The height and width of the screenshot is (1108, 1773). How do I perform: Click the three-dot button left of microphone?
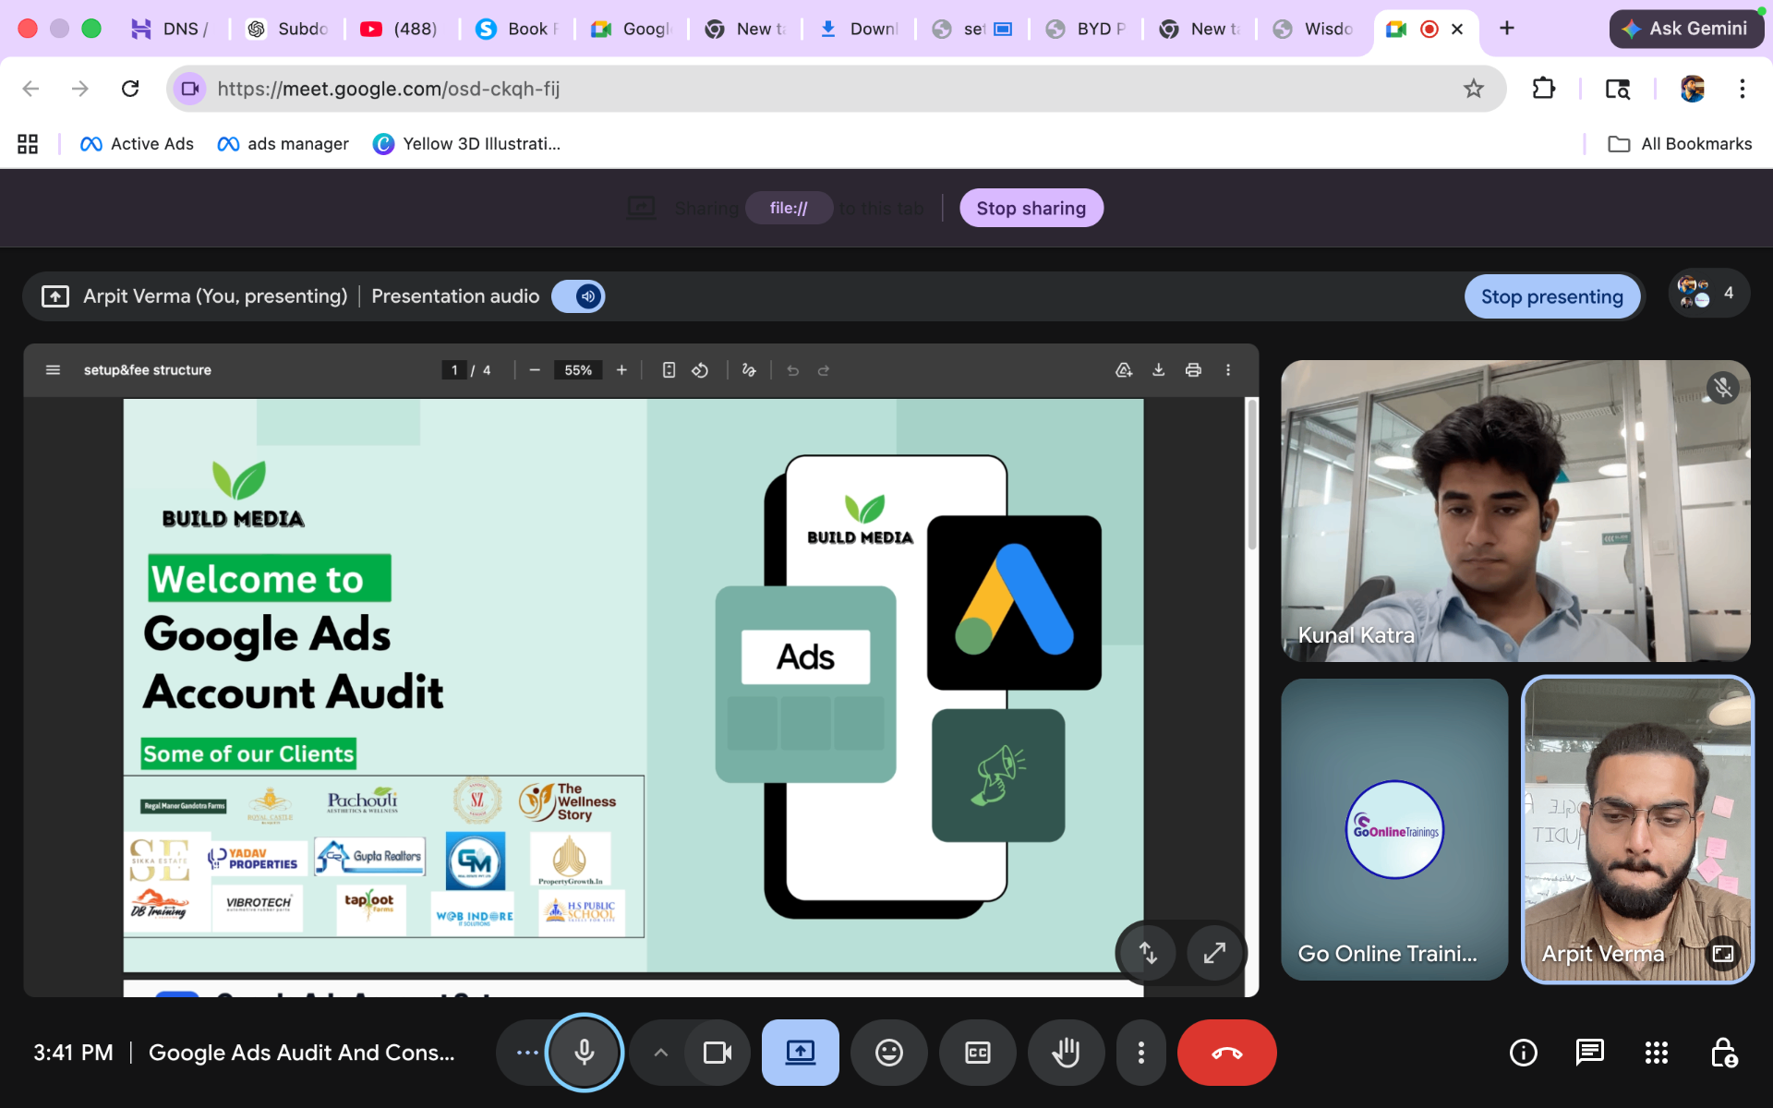(x=527, y=1053)
